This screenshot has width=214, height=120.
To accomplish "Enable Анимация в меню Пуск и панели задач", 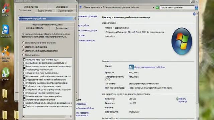I will 24,60.
